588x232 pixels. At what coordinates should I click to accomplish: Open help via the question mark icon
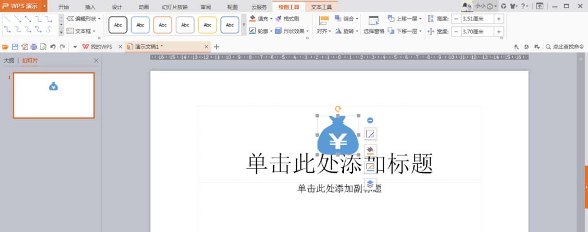(x=523, y=6)
